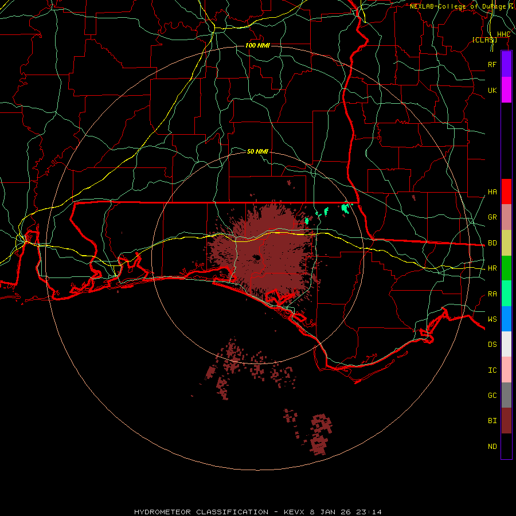
Task: Click the 'BI' legend label
Action: point(492,421)
